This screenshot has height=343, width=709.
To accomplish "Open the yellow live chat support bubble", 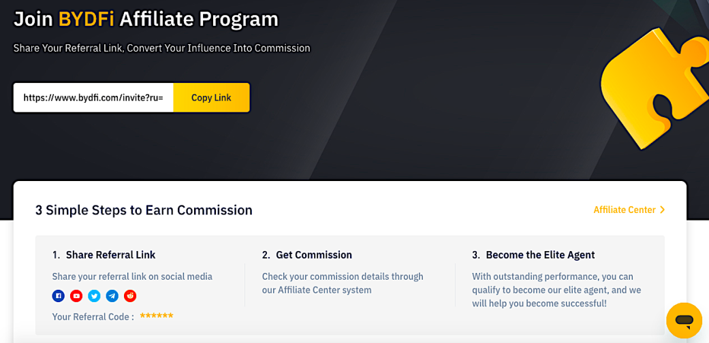I will pyautogui.click(x=684, y=321).
